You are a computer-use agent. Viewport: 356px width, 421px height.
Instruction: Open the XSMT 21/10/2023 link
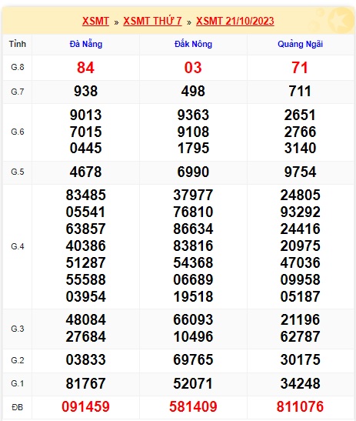click(235, 21)
